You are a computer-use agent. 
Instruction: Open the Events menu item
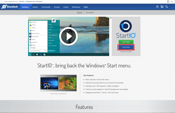coord(66,7)
